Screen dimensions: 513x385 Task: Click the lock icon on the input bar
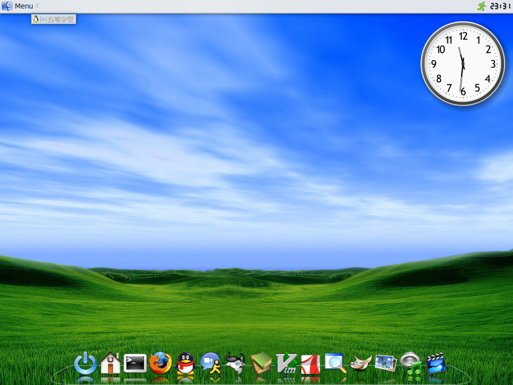point(43,20)
